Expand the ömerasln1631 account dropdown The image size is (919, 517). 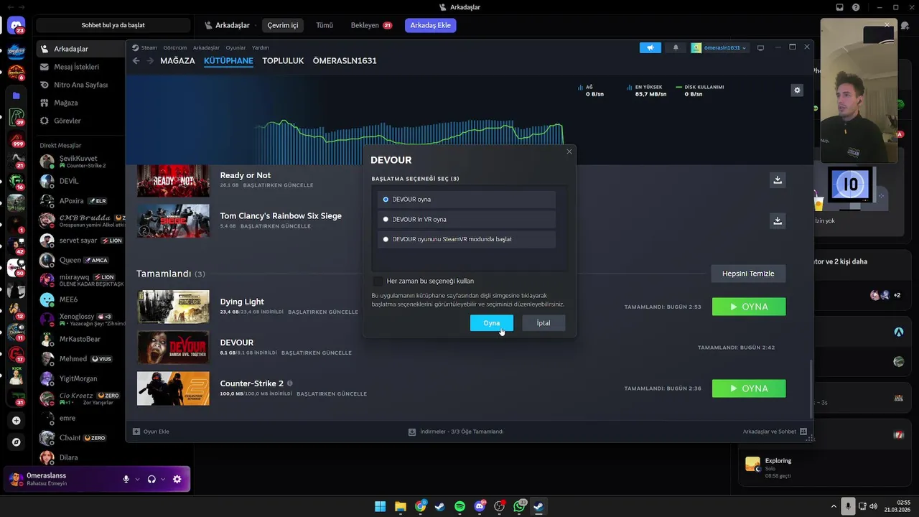point(719,47)
